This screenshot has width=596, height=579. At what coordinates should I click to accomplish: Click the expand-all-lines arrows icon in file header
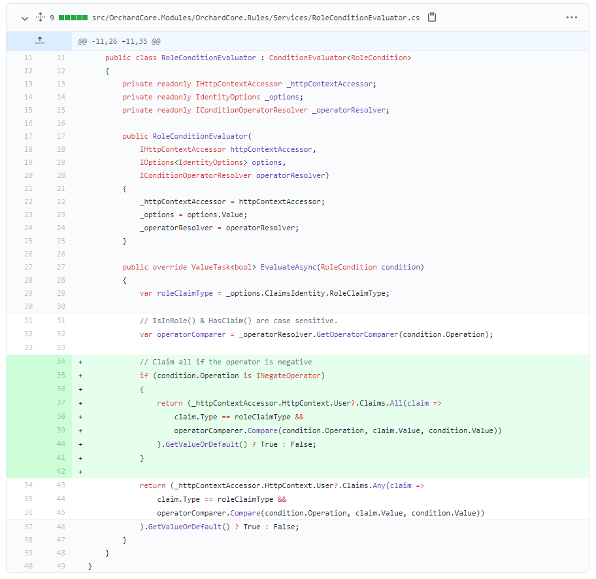[41, 17]
